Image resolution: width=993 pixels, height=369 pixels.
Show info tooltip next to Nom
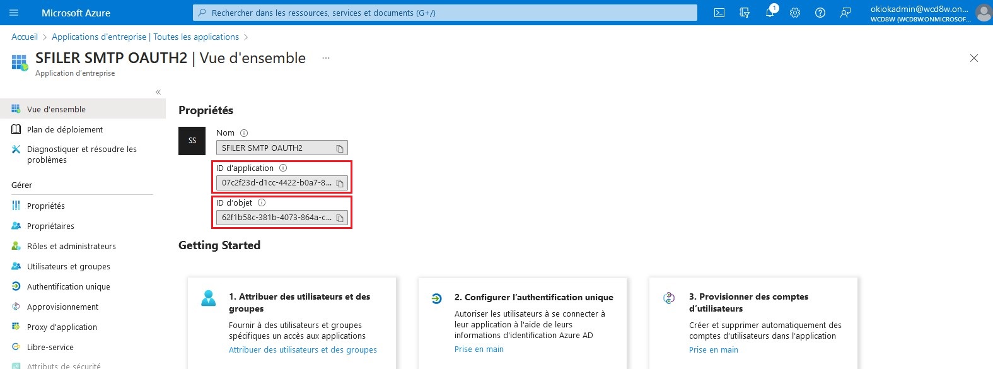(x=244, y=133)
